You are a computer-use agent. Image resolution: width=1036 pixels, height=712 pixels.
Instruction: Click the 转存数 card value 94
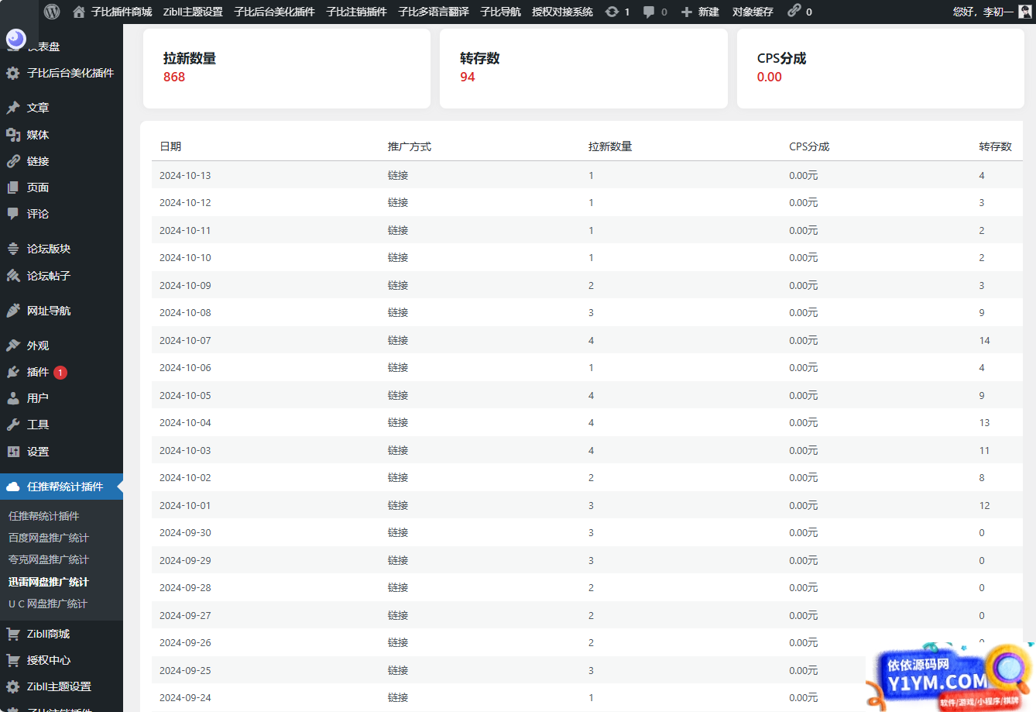467,77
